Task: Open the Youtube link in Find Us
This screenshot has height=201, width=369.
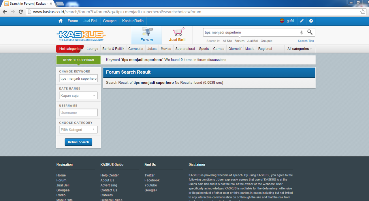Action: (151, 185)
